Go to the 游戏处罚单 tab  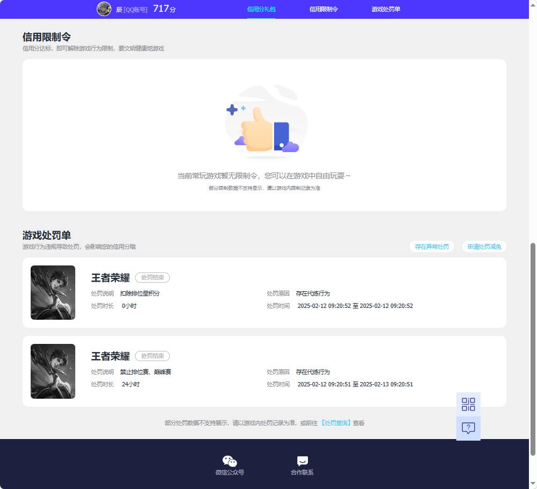pos(386,9)
